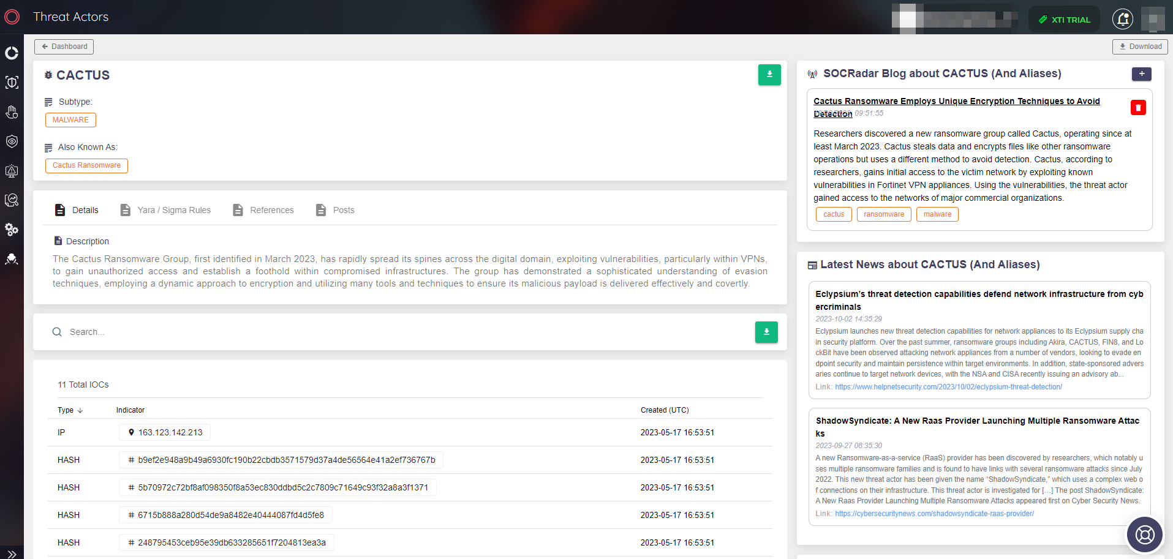Open the helpnetsecurity.com Eclypsium news link
The image size is (1173, 559).
[948, 387]
